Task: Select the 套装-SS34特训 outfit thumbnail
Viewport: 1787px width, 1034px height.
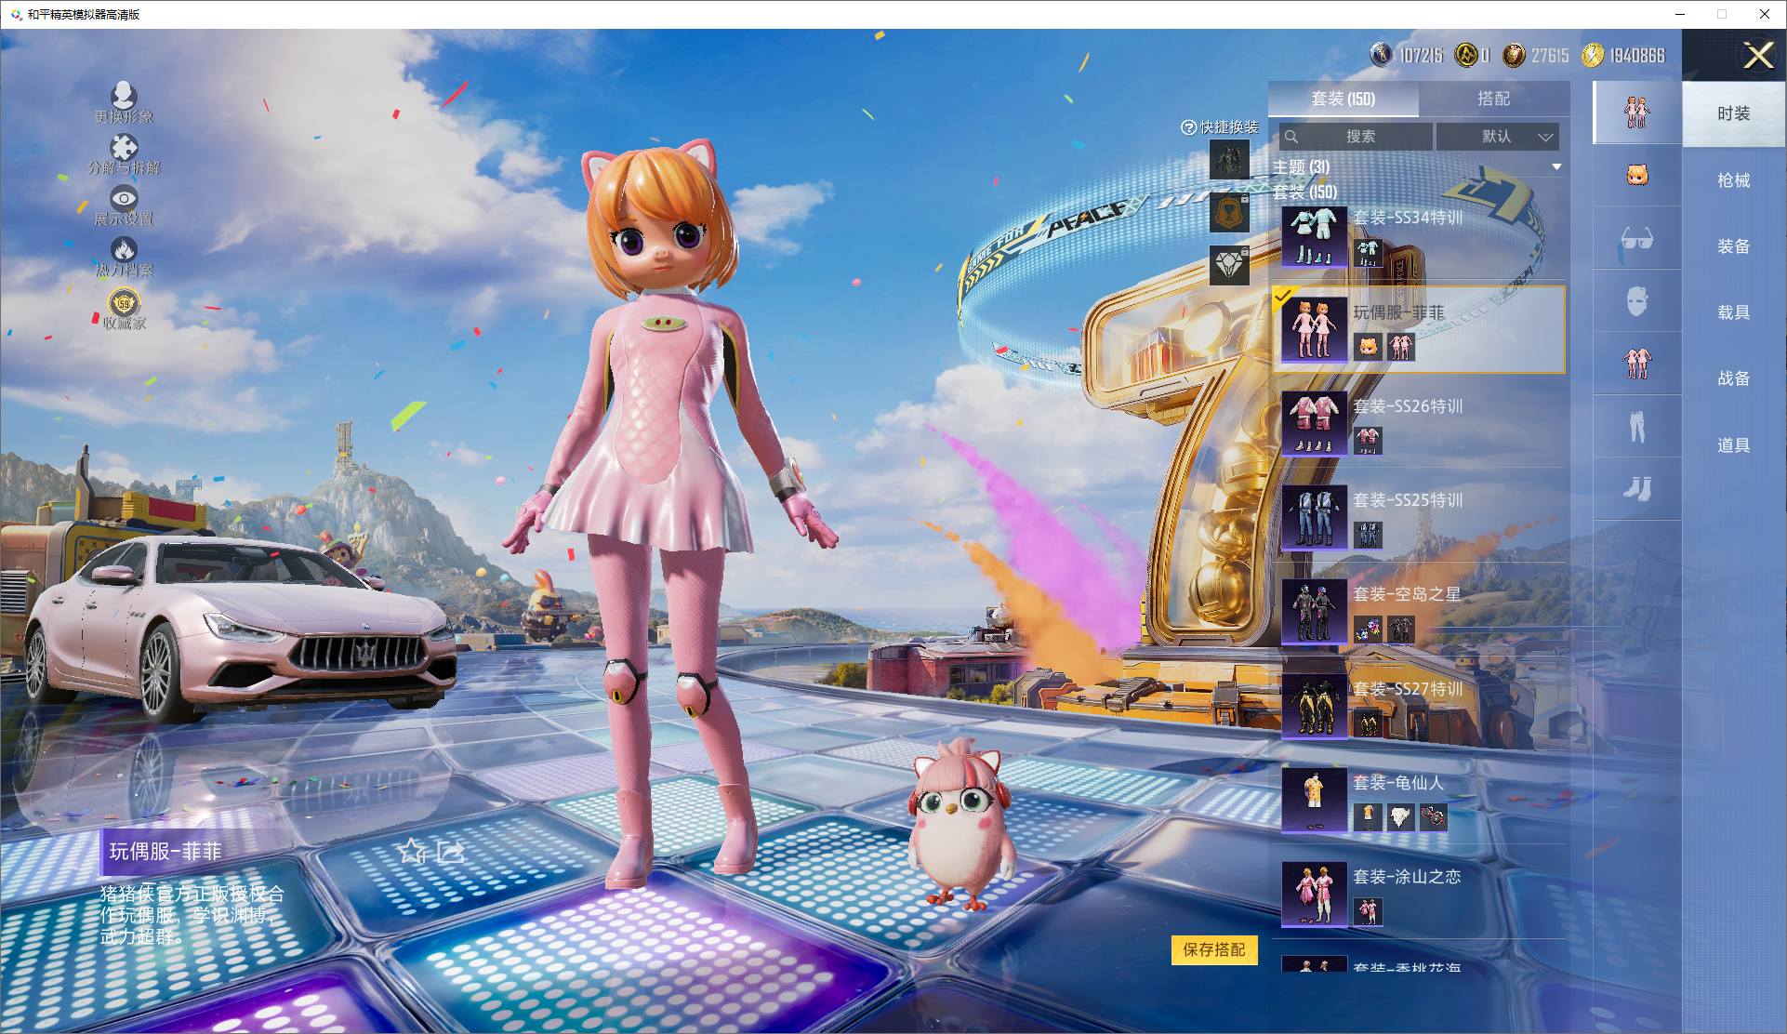Action: [x=1314, y=236]
